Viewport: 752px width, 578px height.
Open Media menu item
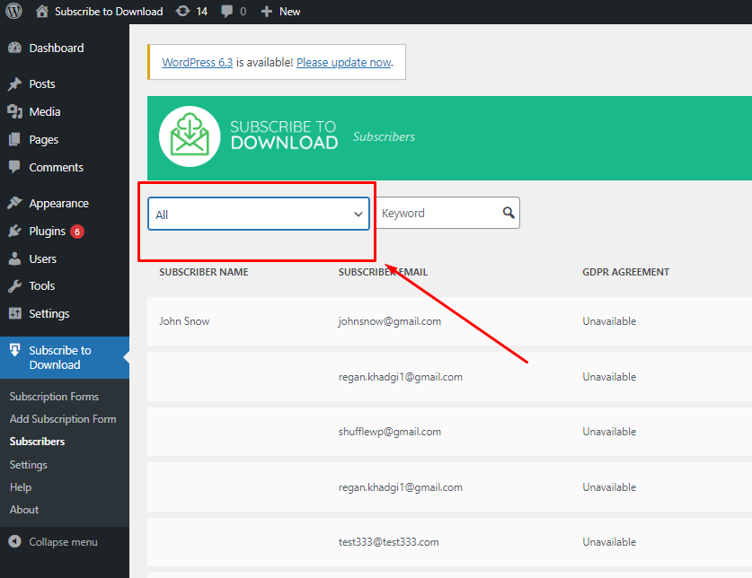point(45,111)
